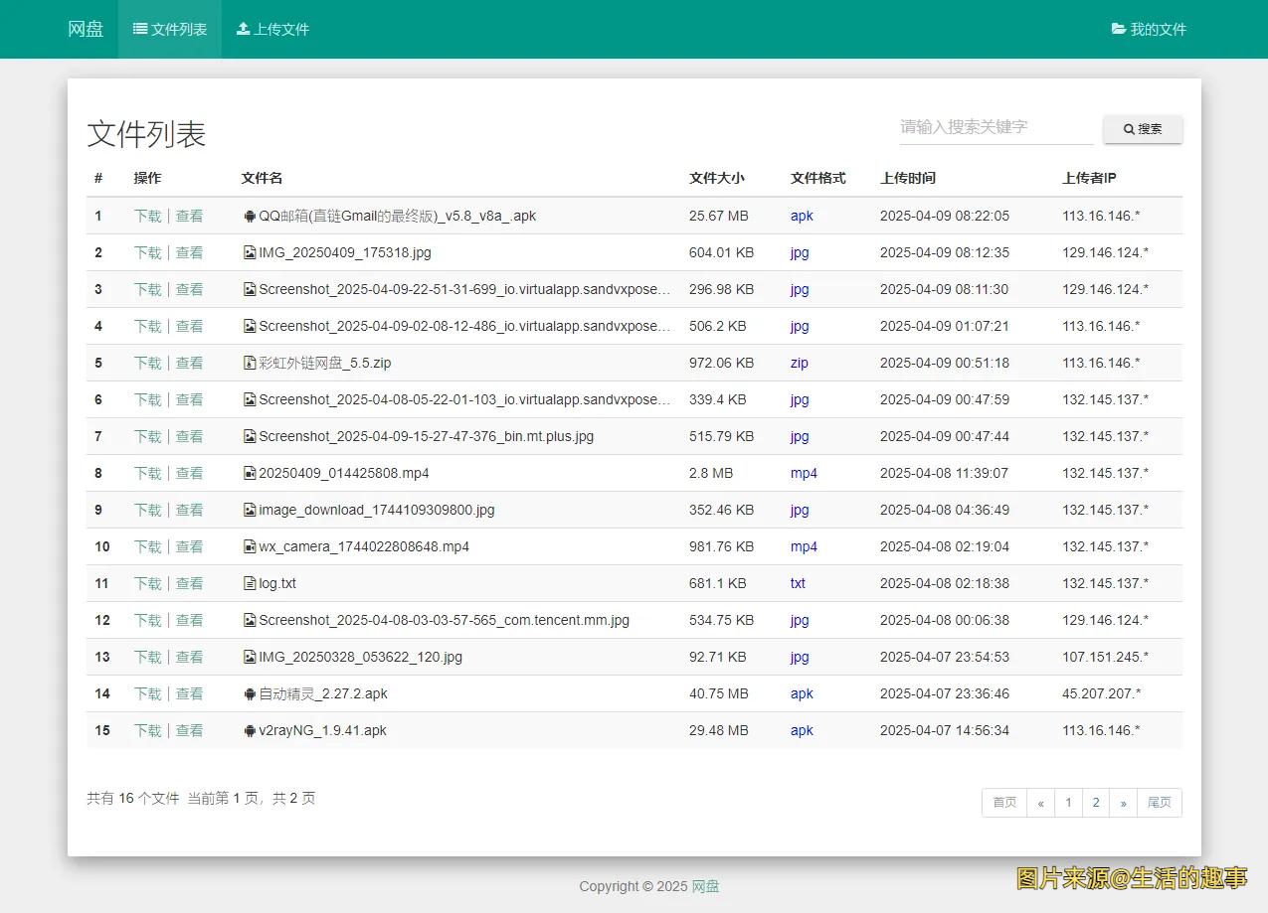
Task: Open the 上传文件 page from navbar
Action: pos(272,29)
